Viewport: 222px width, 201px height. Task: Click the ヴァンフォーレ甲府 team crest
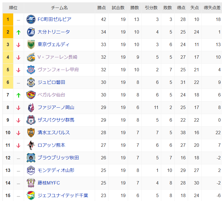pyautogui.click(x=31, y=70)
